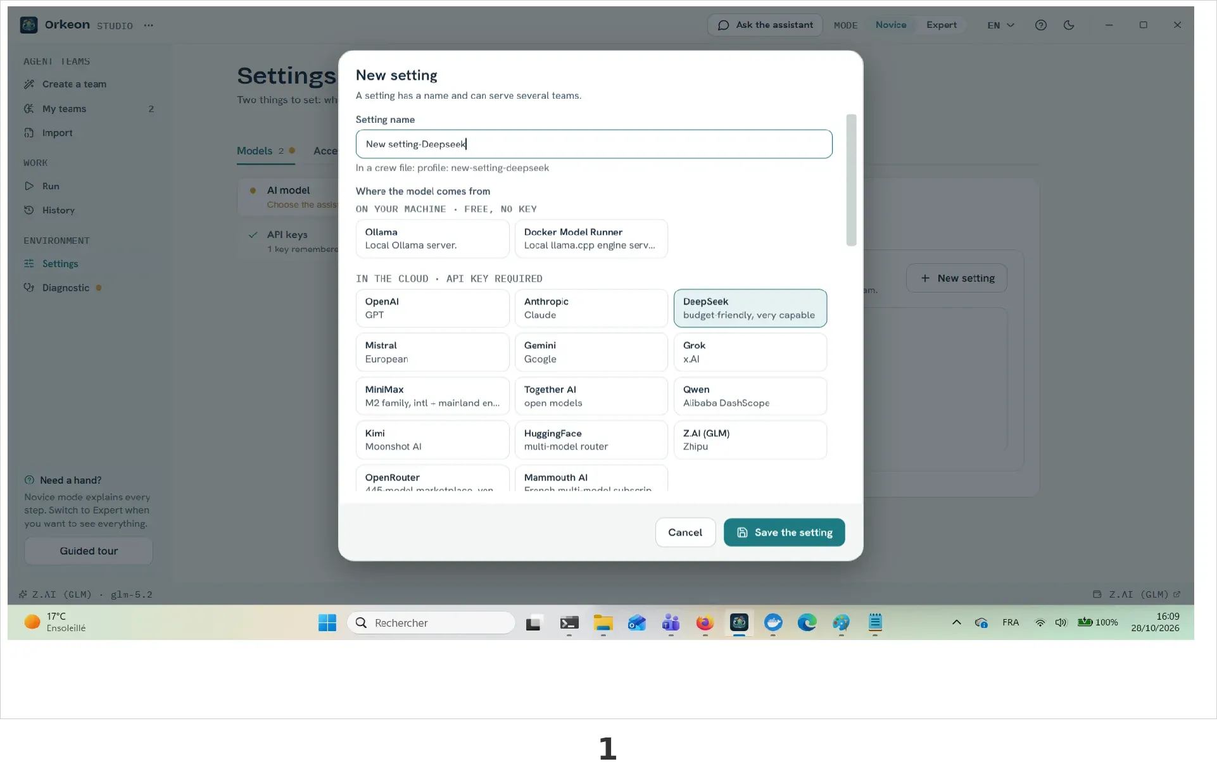
Task: Click the Rechercher taskbar search box
Action: coord(431,623)
